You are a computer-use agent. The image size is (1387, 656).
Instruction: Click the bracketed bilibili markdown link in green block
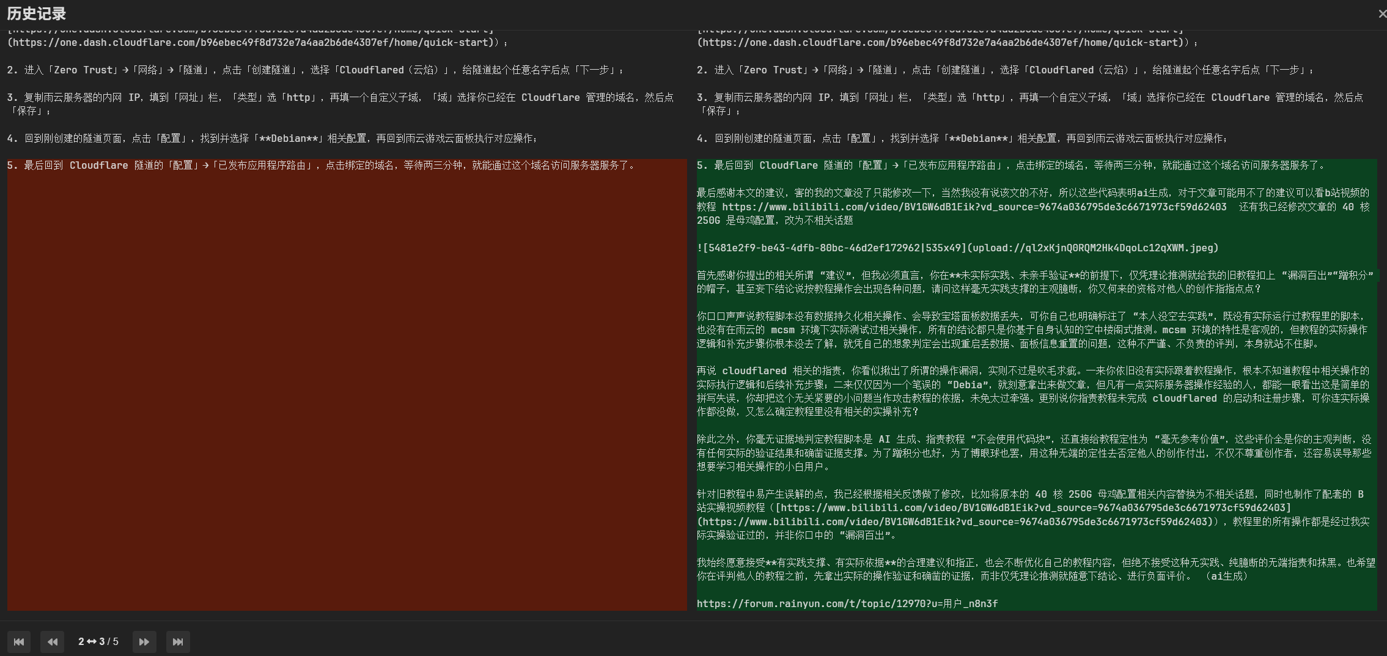point(1033,508)
